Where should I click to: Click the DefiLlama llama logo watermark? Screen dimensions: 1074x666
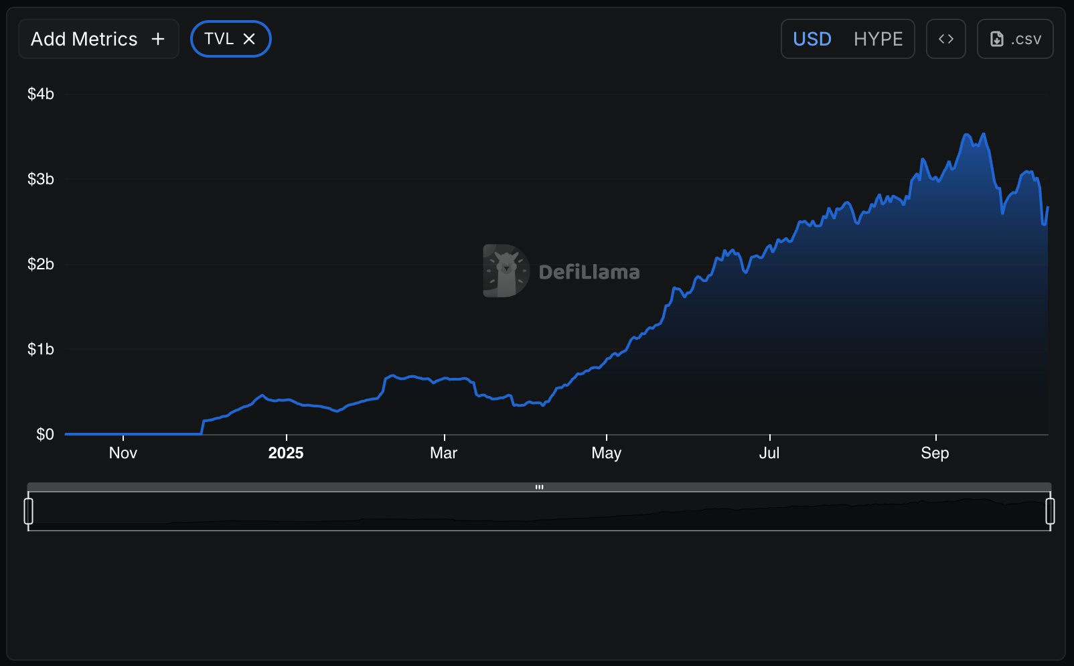tap(506, 271)
